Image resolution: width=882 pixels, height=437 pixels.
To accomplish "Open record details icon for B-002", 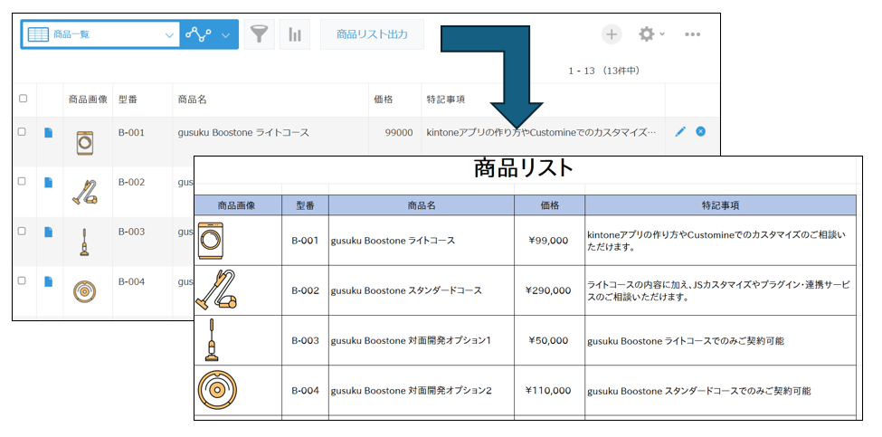I will 48,182.
